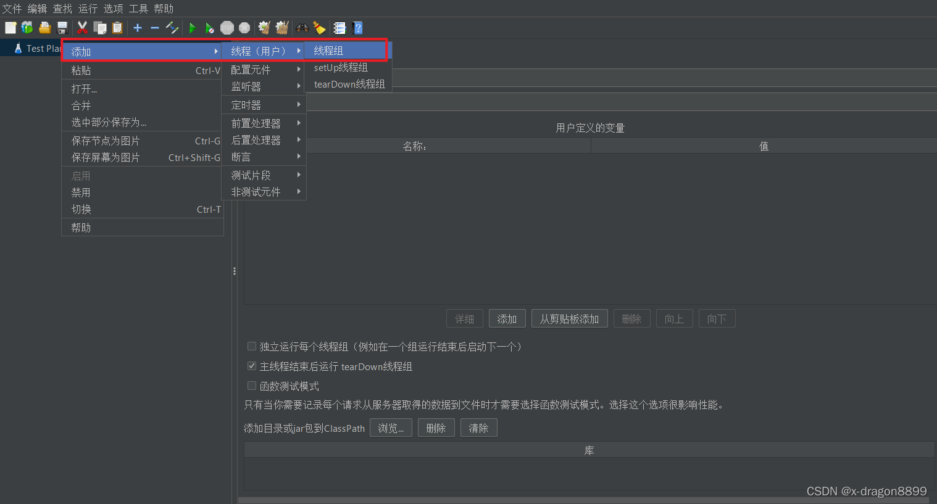Open the 编辑 menu

click(37, 9)
